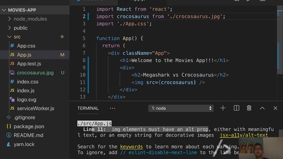The height and width of the screenshot is (159, 283).
Task: Kill terminal with trash icon
Action: tap(249, 108)
